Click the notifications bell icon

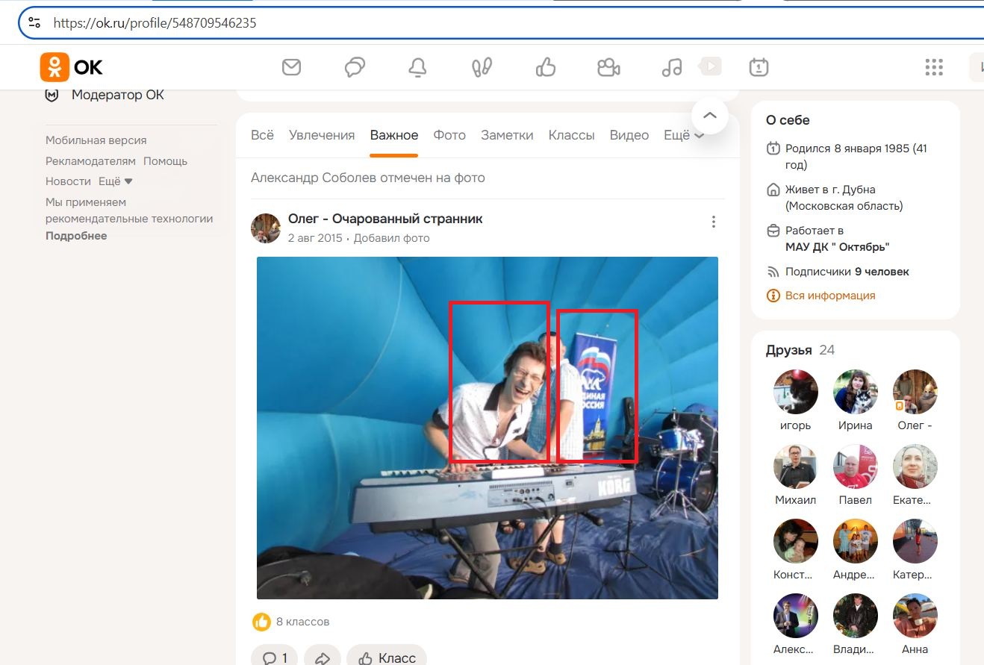click(x=417, y=67)
